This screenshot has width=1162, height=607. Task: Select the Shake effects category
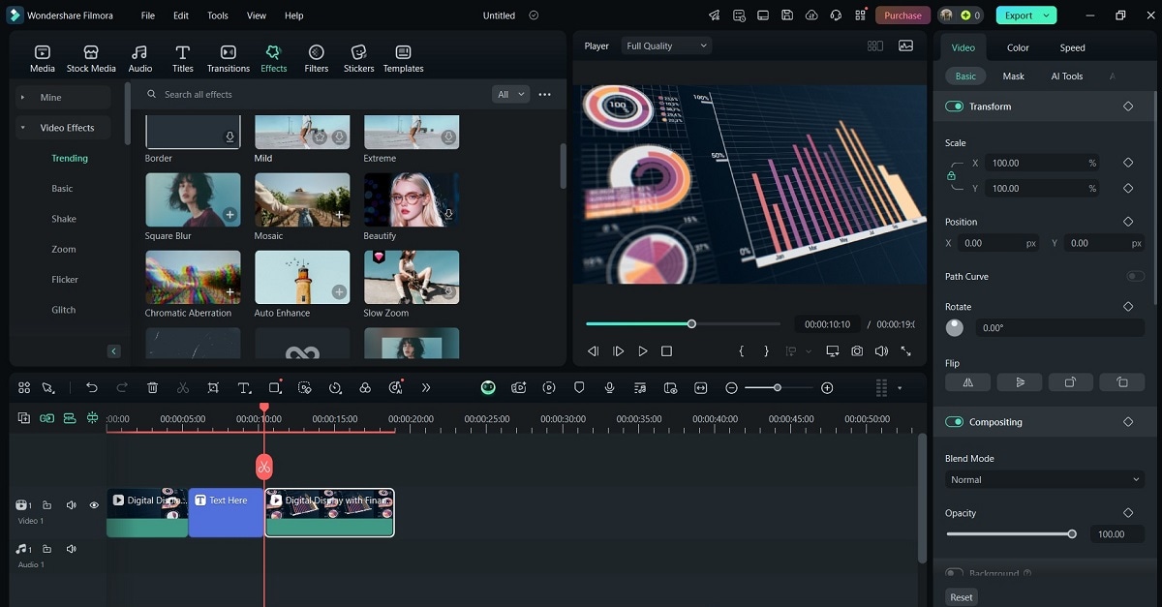pyautogui.click(x=64, y=219)
